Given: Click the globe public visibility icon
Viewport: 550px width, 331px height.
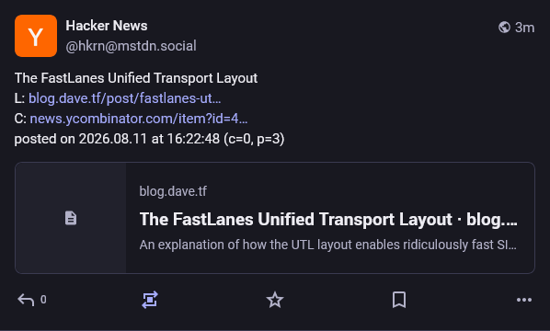Looking at the screenshot, I should click(x=504, y=28).
